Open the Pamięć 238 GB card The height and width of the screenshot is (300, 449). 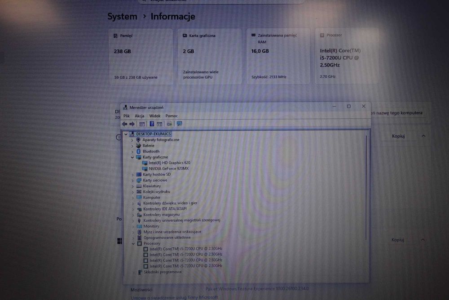click(141, 57)
